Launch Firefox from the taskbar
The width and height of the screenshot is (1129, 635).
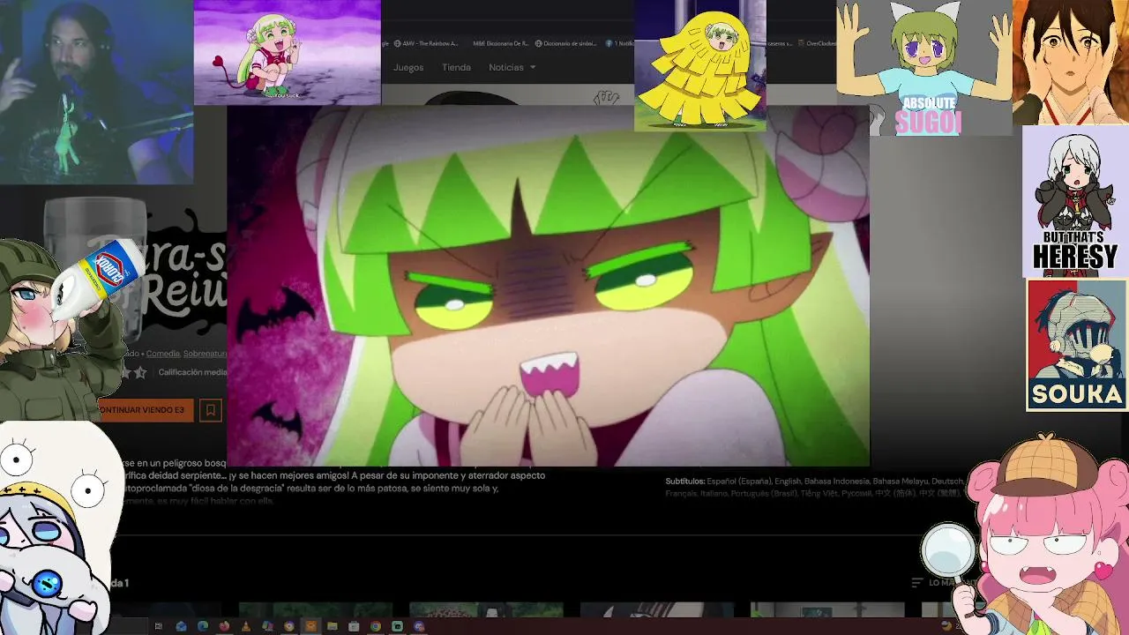(x=224, y=626)
